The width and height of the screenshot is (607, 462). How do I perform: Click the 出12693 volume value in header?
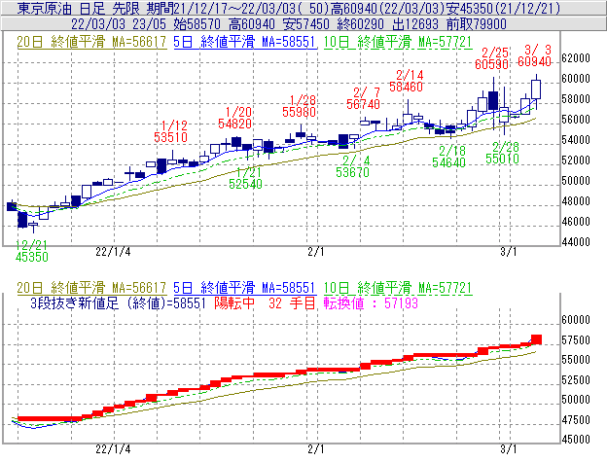click(415, 24)
